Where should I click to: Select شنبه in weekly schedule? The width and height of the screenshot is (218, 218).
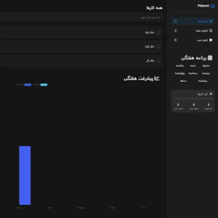click(193, 65)
